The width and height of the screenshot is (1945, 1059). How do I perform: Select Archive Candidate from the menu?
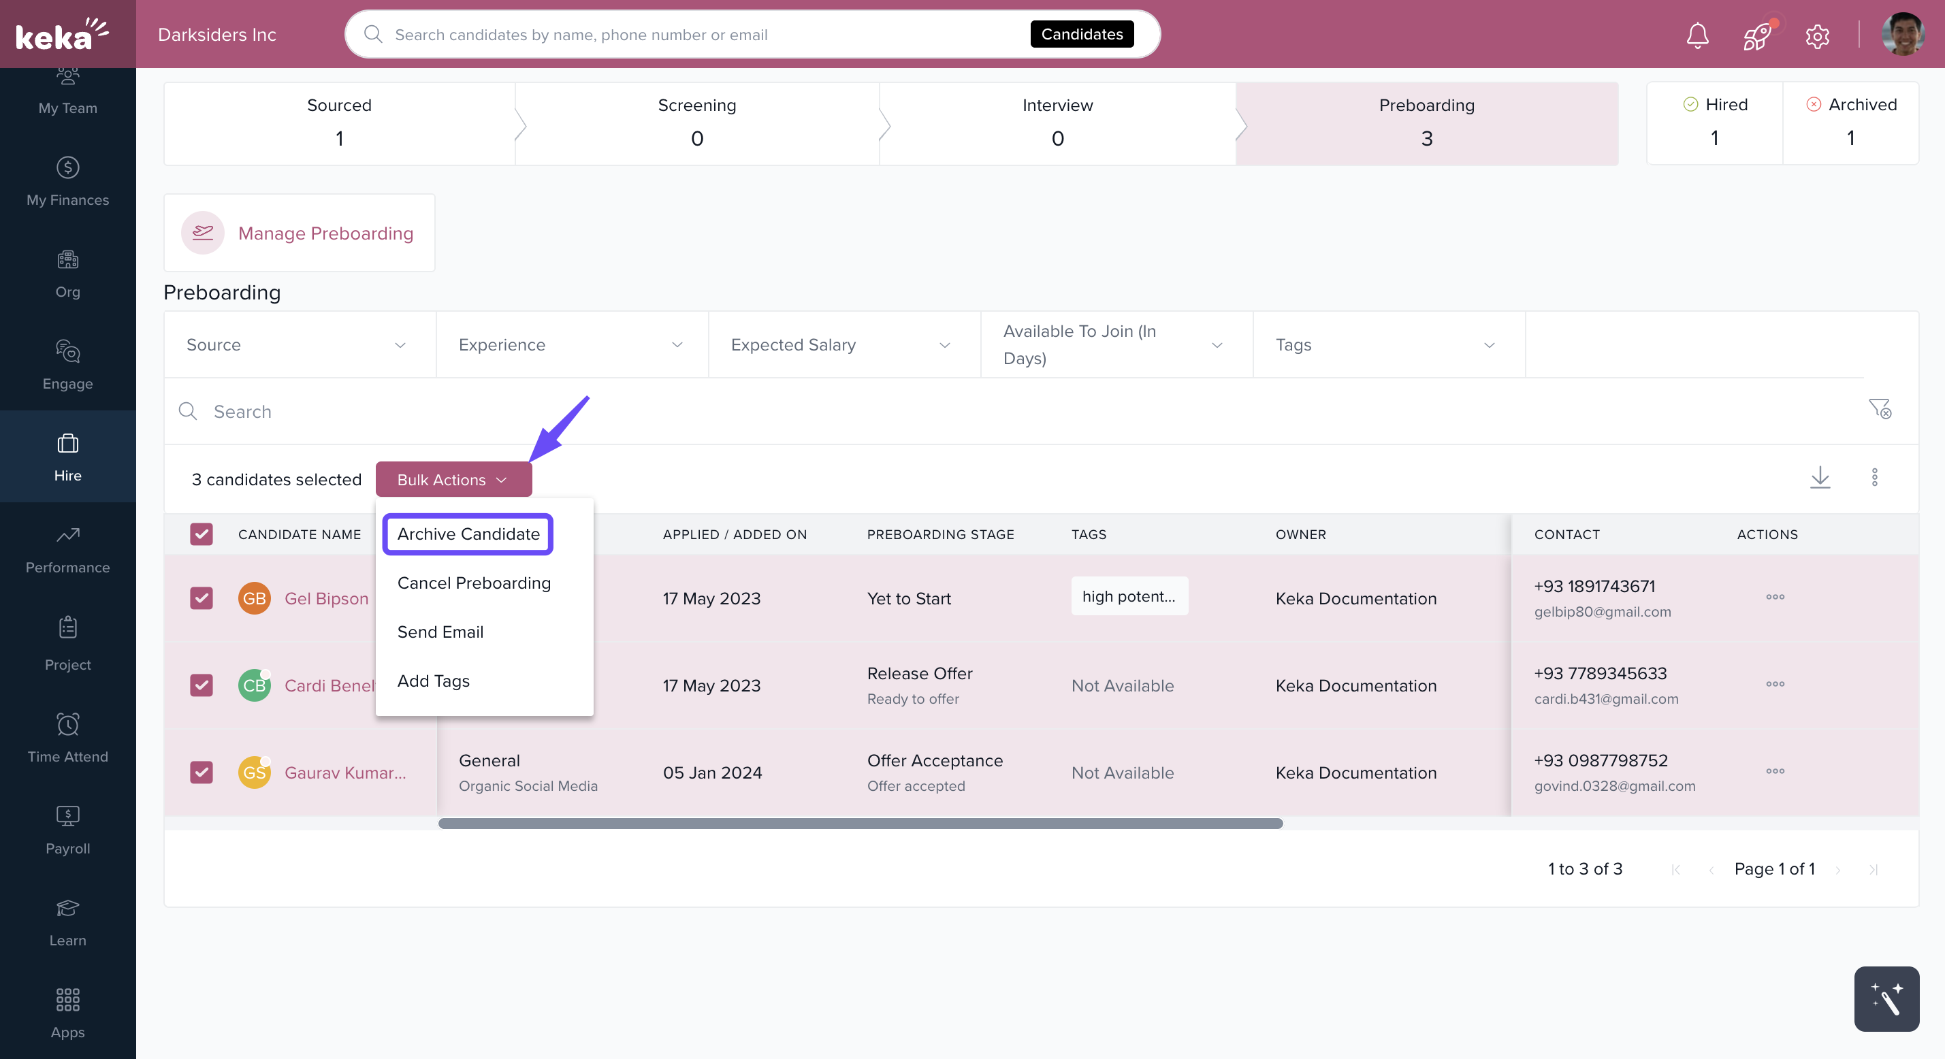click(x=468, y=534)
